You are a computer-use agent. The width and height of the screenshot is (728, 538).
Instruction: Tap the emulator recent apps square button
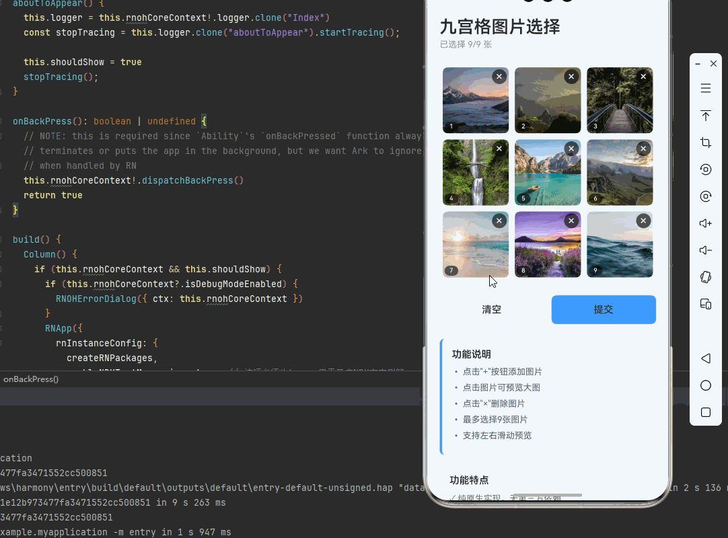(706, 412)
